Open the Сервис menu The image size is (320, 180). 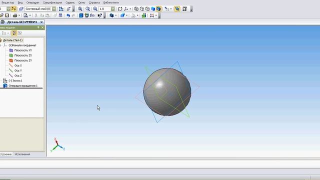click(70, 2)
